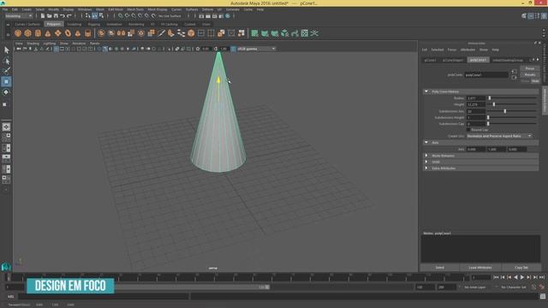Image resolution: width=548 pixels, height=308 pixels.
Task: Undo using the status line arrow
Action: tap(63, 16)
